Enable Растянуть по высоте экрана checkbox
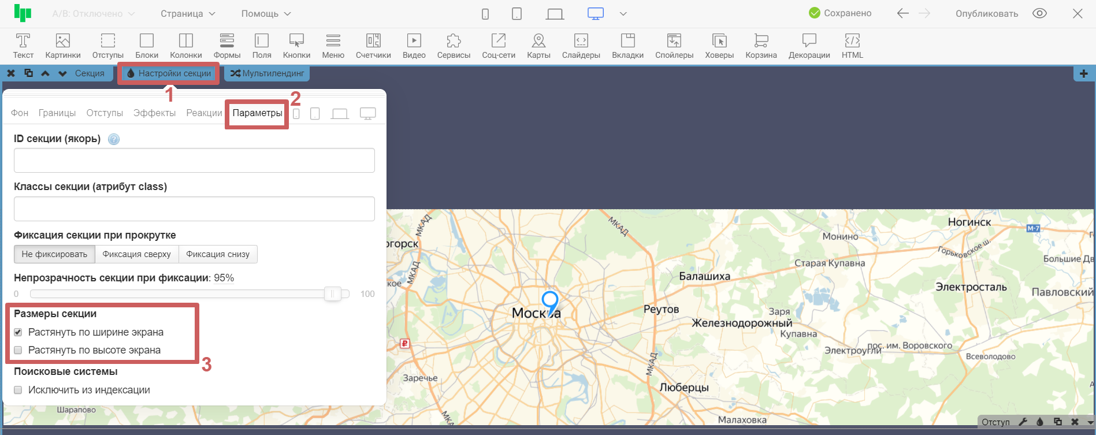 18,350
